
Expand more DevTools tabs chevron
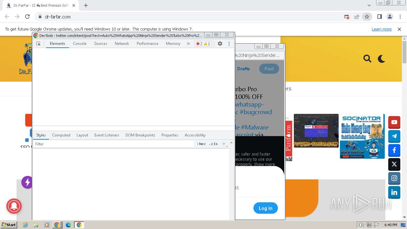click(x=188, y=44)
